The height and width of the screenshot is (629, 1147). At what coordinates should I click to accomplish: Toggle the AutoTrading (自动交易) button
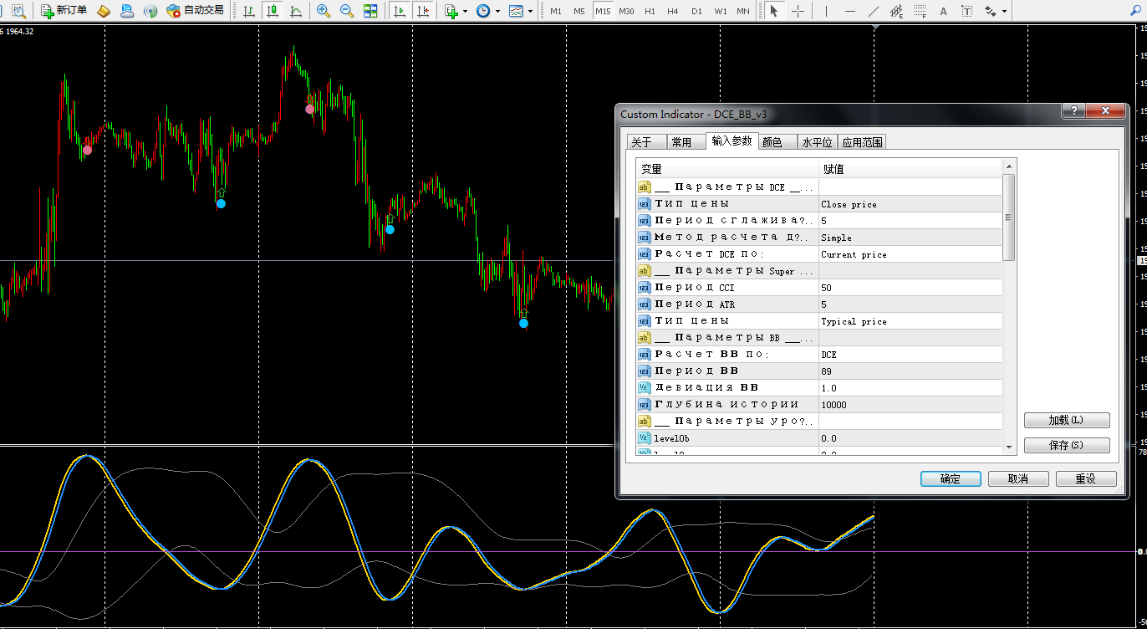[195, 11]
